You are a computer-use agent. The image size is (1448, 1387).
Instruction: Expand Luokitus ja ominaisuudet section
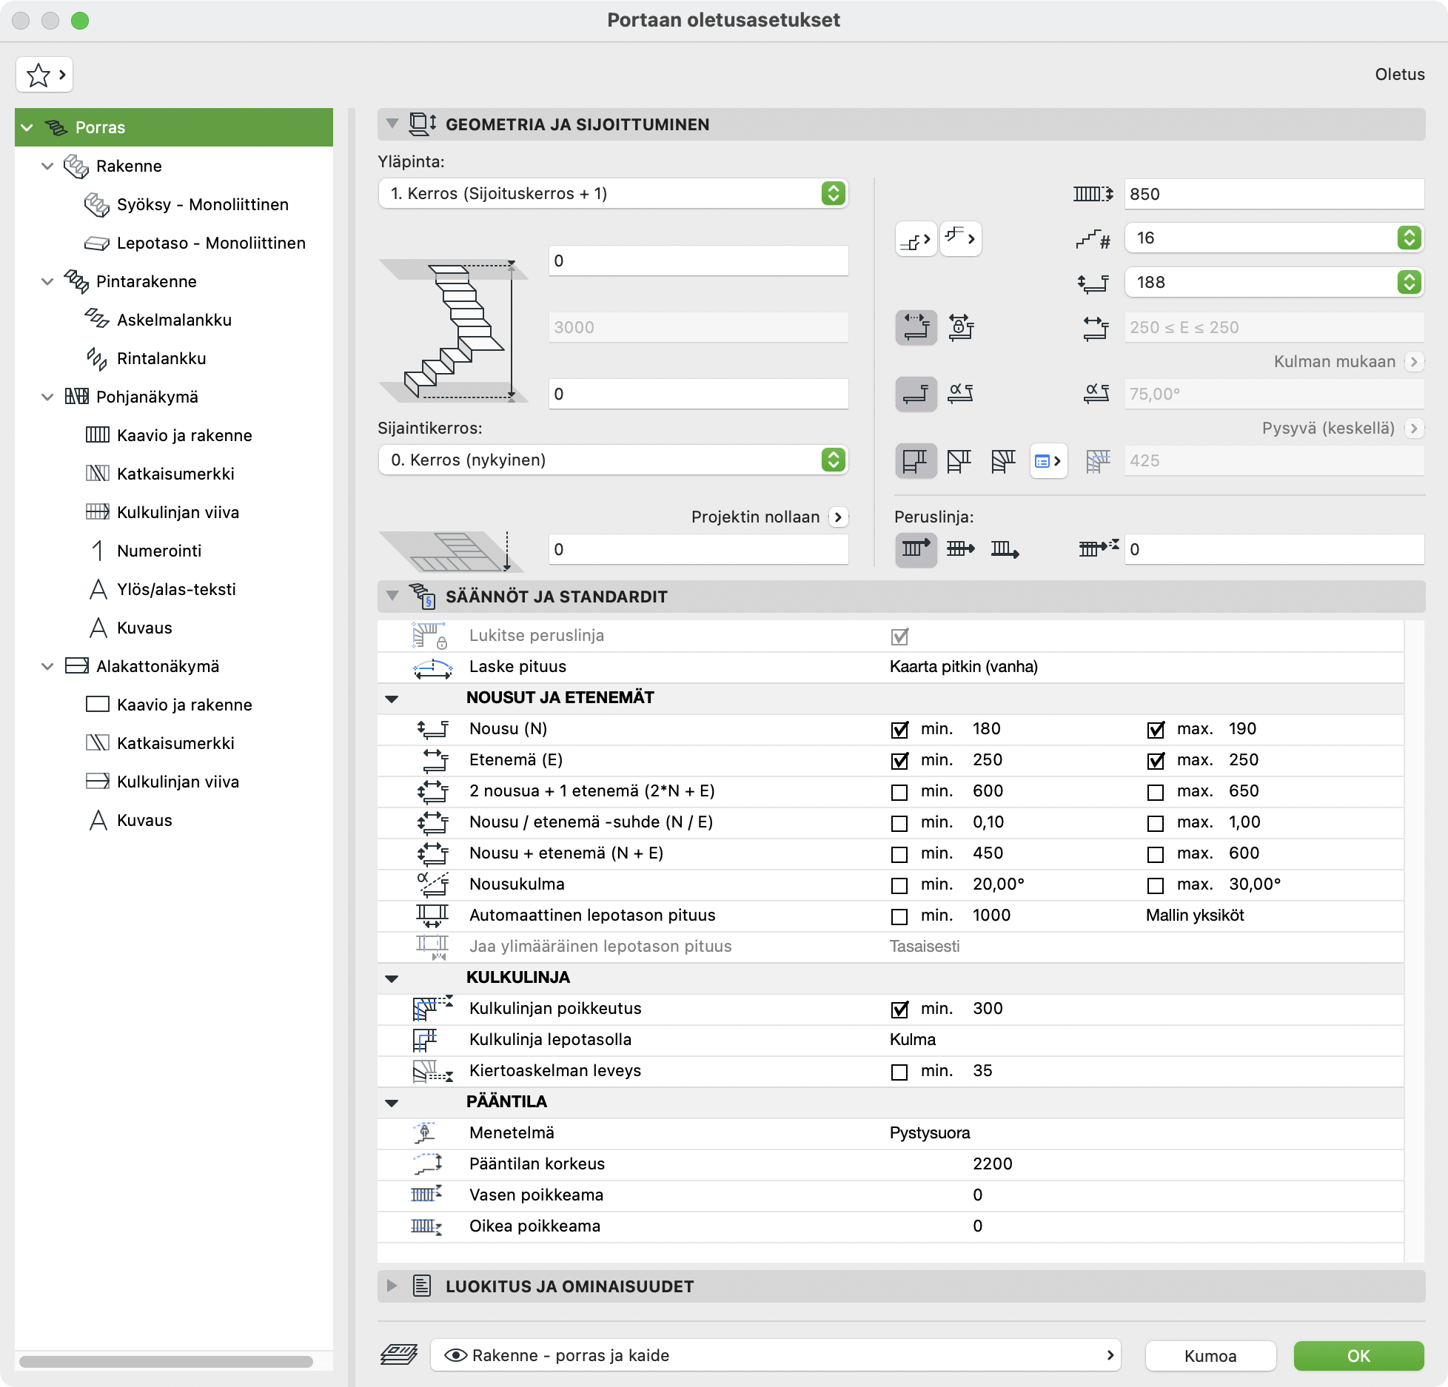(x=392, y=1286)
